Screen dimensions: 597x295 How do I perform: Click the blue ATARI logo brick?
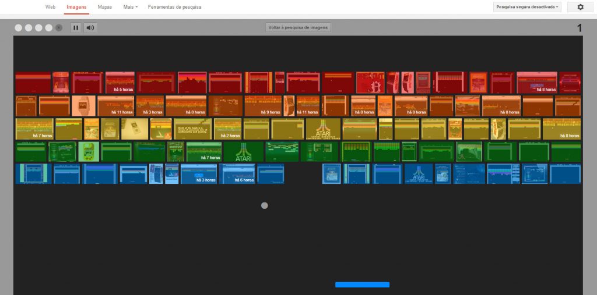419,174
